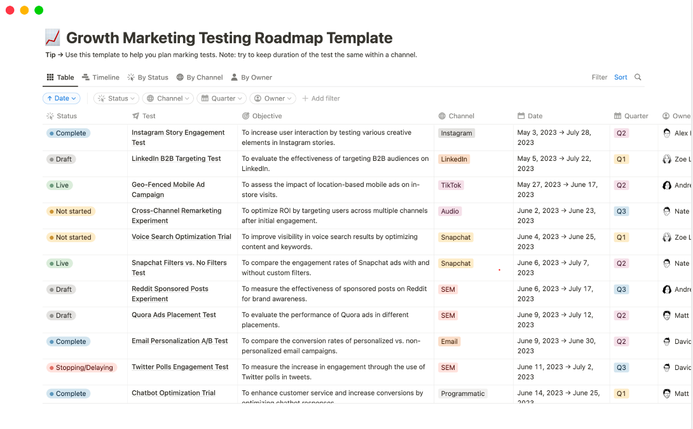The width and height of the screenshot is (693, 429).
Task: Click the Status column header icon
Action: [50, 116]
